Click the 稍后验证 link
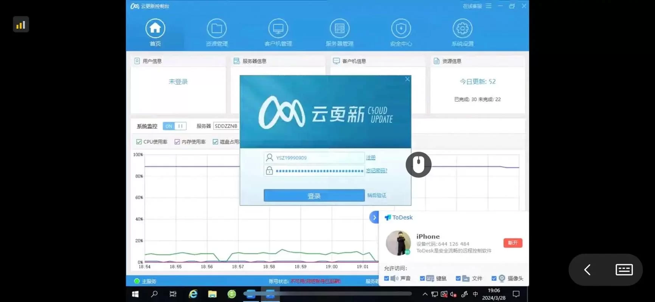This screenshot has height=302, width=655. pos(377,195)
